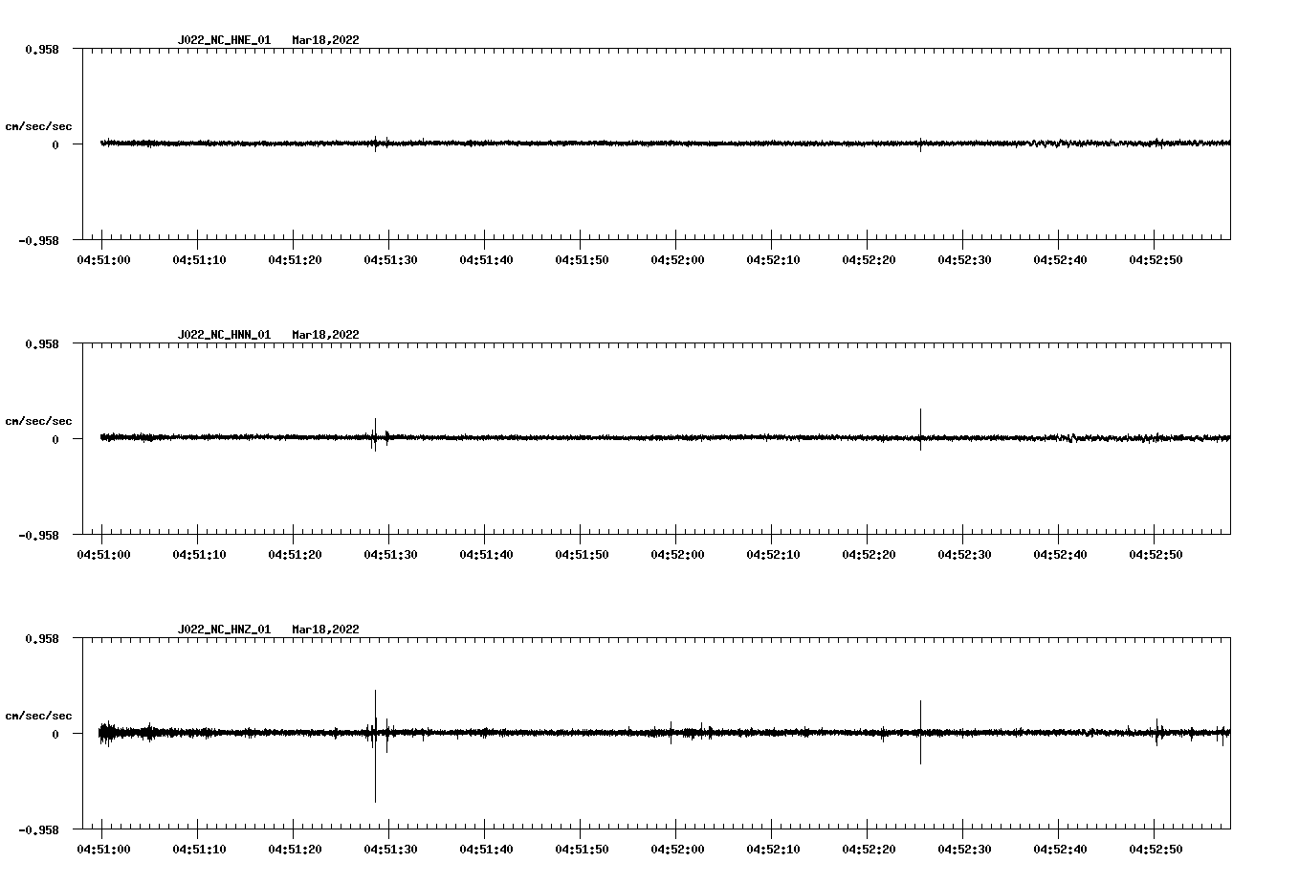Screen dimensions: 1299x884
Task: Click the cm/sec/sec unit label on HNN plot
Action: (39, 421)
